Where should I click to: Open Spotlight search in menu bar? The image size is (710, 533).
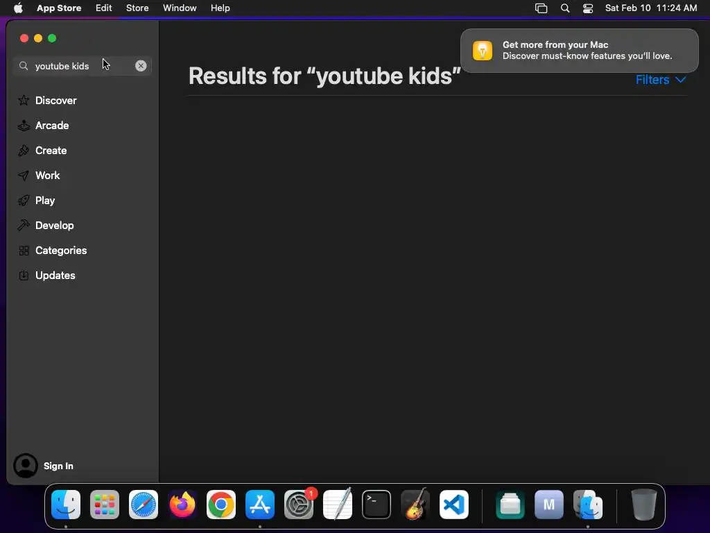tap(564, 8)
